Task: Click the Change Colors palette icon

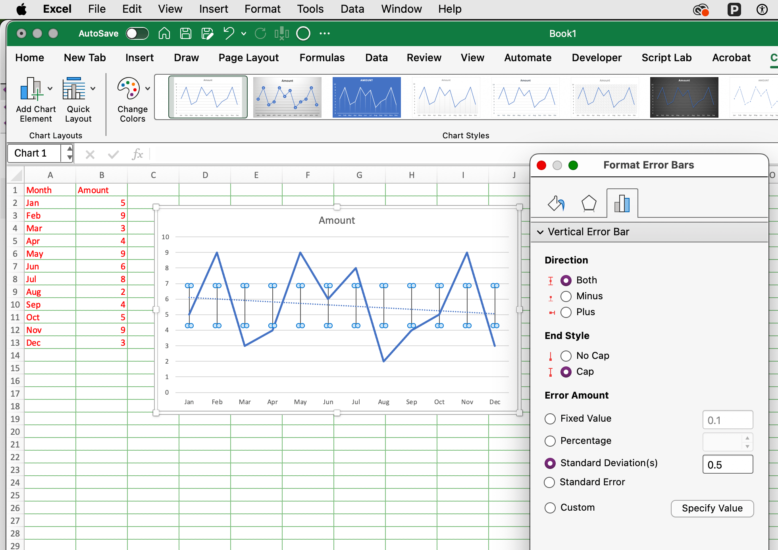Action: click(128, 88)
